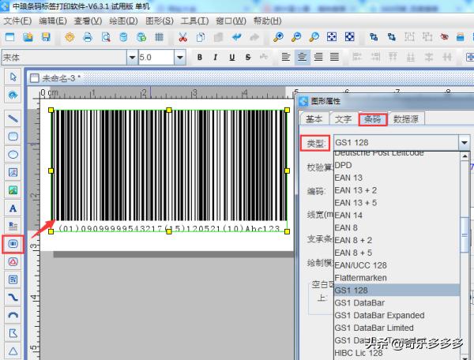Click type list scrollbar up arrow

tap(465, 156)
